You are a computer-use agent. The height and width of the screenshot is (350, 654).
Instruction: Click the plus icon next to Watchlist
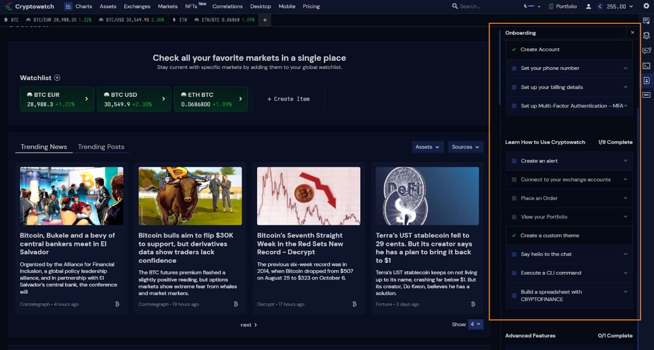tap(57, 78)
